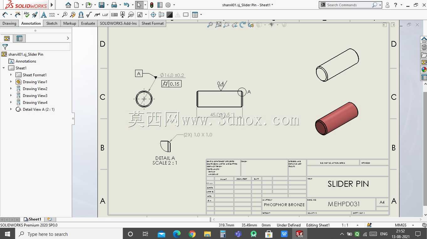Select Drawing View4 in the tree
Image resolution: width=427 pixels, height=239 pixels.
coord(35,103)
